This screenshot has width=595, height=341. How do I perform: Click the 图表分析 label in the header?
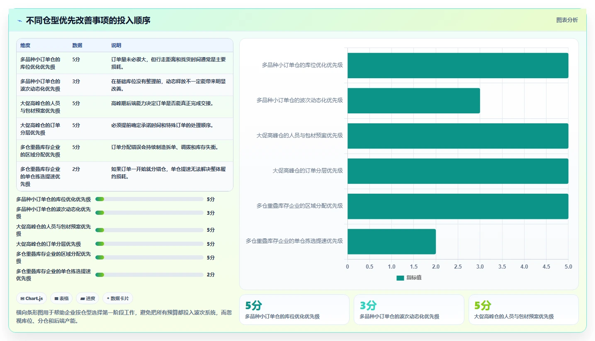567,20
